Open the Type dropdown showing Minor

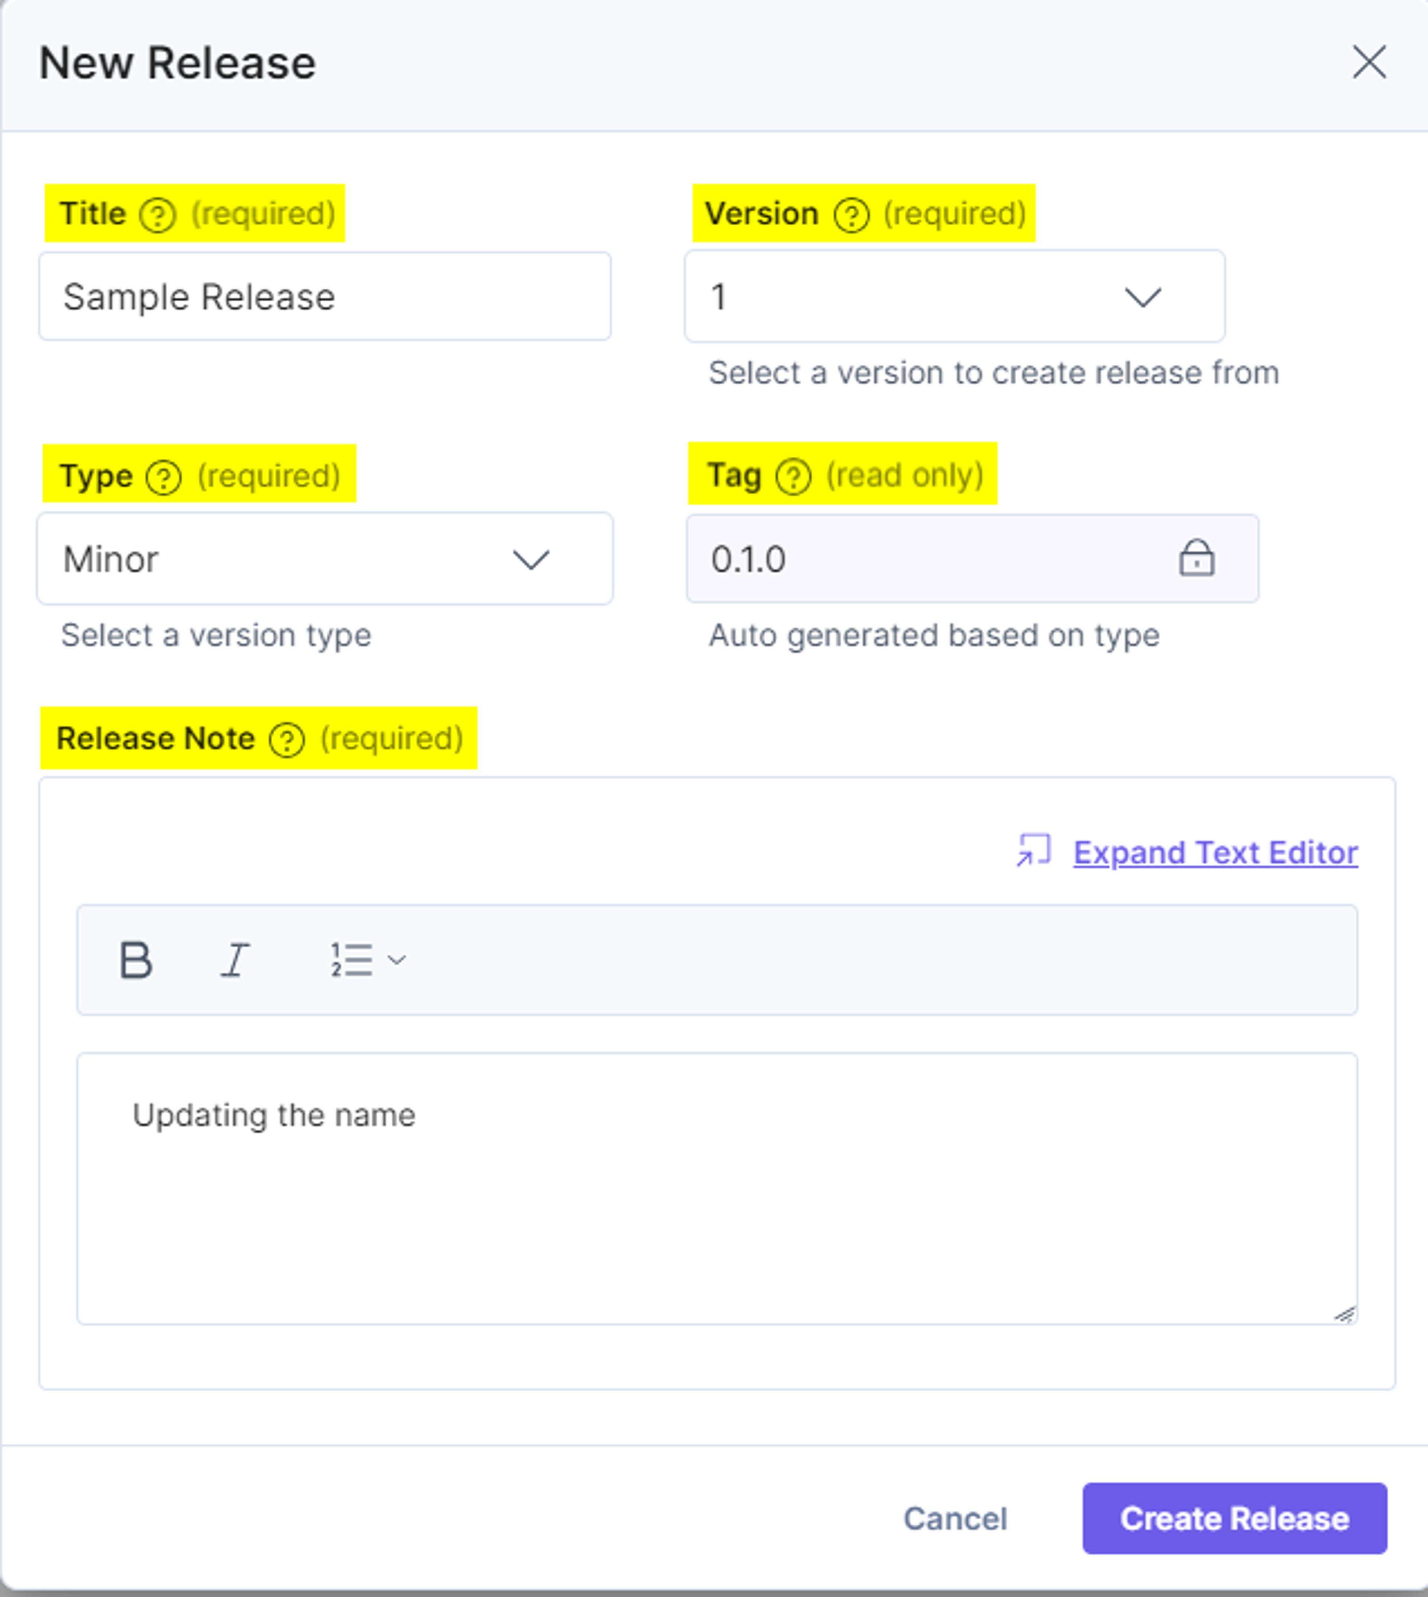[325, 559]
